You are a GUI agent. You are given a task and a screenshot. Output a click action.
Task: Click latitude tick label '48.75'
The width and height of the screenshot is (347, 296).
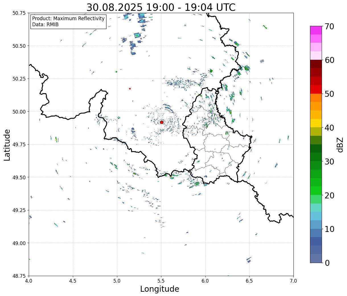19,276
